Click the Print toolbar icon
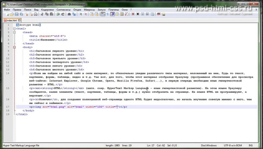This screenshot has width=263, height=149. 36,15
